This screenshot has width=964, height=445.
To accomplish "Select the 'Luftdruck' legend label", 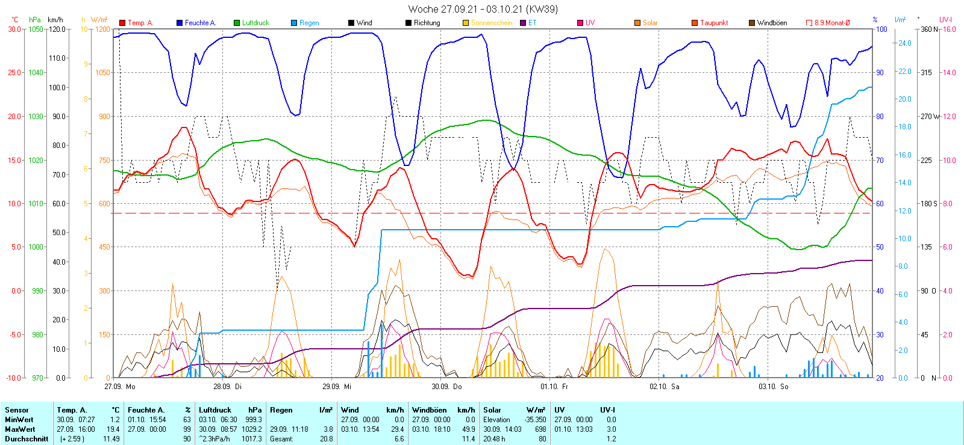I will pos(255,23).
